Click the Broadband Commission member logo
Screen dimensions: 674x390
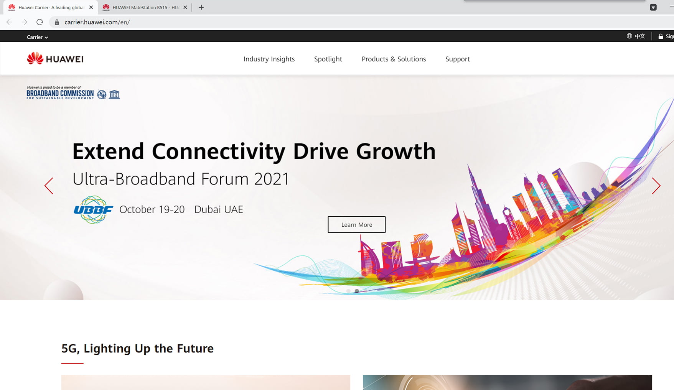click(x=73, y=93)
